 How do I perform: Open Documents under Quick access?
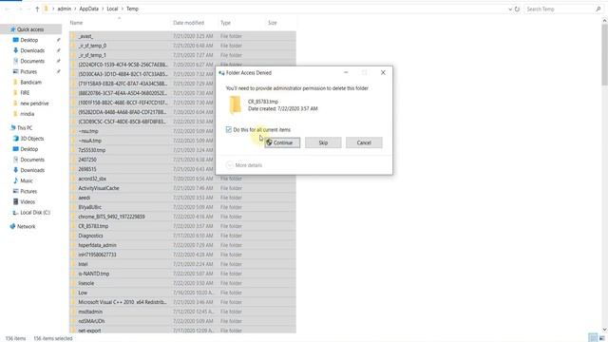[x=32, y=61]
